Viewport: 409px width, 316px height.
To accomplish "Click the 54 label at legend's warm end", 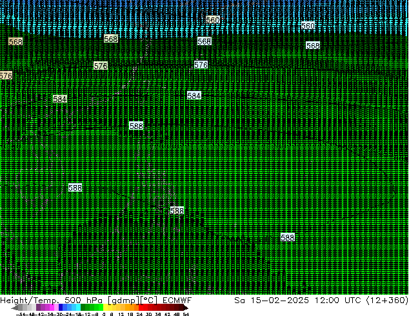I will (186, 314).
